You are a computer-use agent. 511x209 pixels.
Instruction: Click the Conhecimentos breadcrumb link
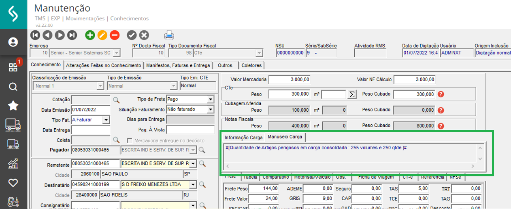[129, 19]
